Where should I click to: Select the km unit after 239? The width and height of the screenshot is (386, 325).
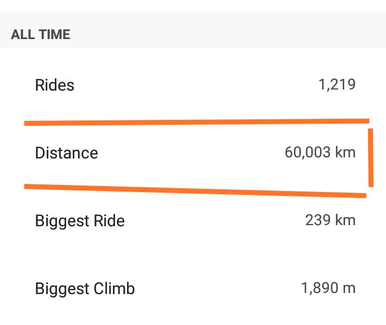pos(345,220)
